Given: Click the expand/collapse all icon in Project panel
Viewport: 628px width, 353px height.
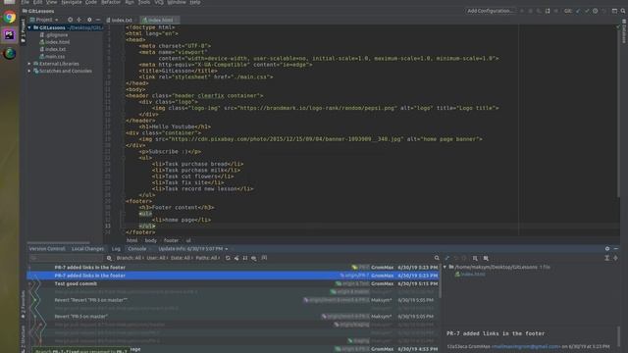Looking at the screenshot, I should [78, 20].
